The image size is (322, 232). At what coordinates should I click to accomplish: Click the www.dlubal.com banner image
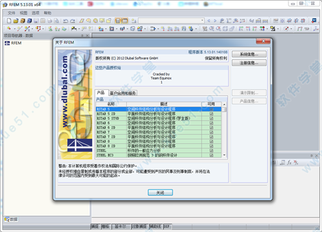[75, 104]
